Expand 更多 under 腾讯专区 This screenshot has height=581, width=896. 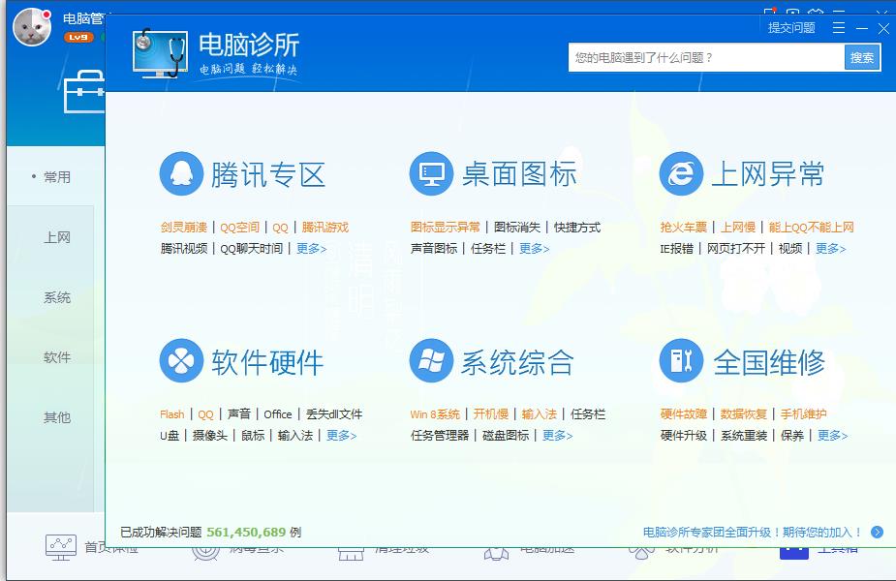(x=312, y=249)
